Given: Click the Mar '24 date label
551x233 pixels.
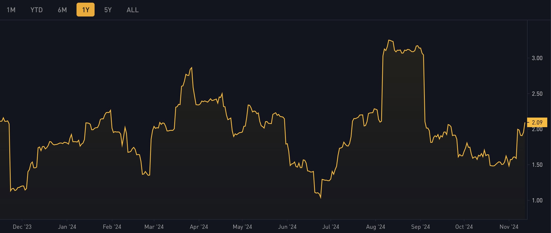Looking at the screenshot, I should (x=154, y=227).
